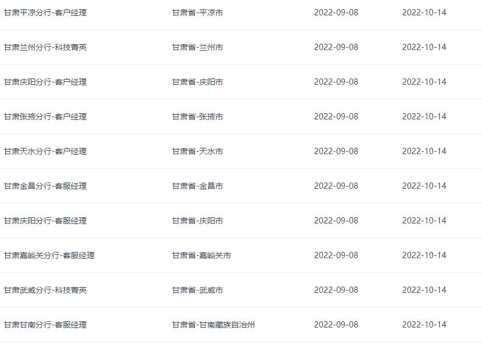Image resolution: width=482 pixels, height=348 pixels.
Task: Select the 甘肃张掖分行-客户经理 position
Action: [x=45, y=117]
